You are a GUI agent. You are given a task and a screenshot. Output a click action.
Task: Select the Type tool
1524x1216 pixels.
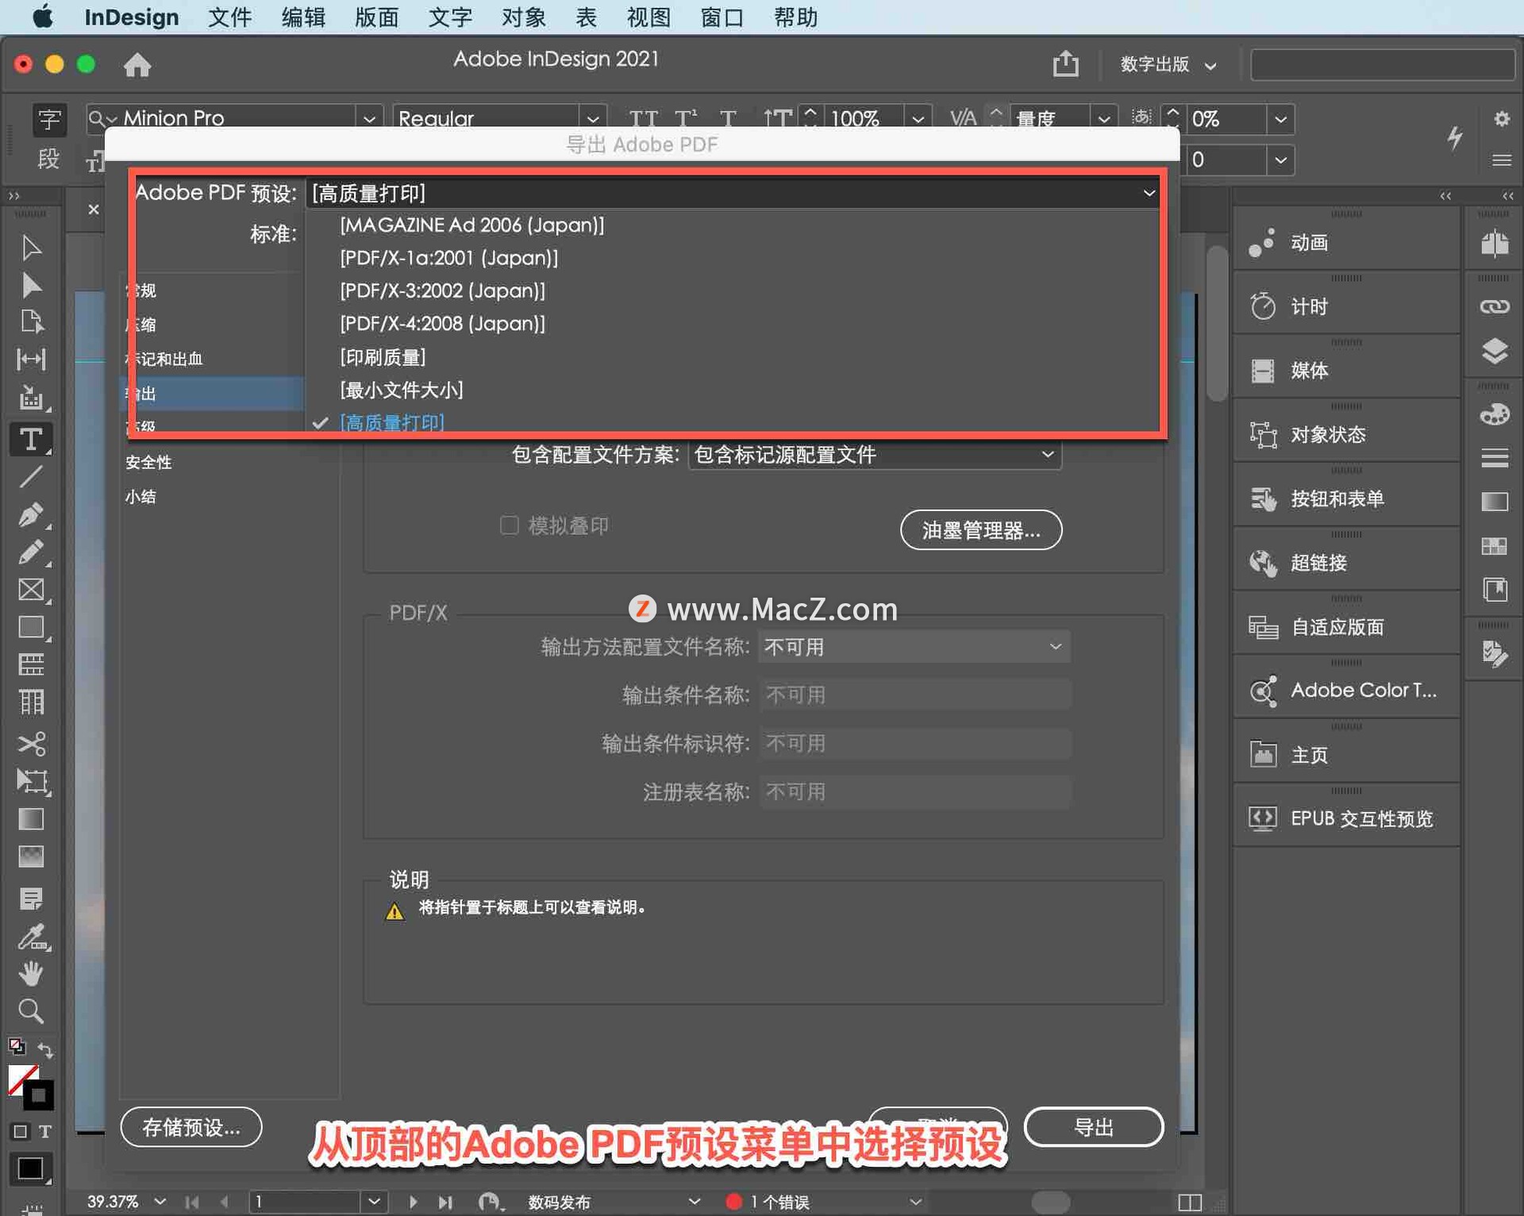coord(31,439)
